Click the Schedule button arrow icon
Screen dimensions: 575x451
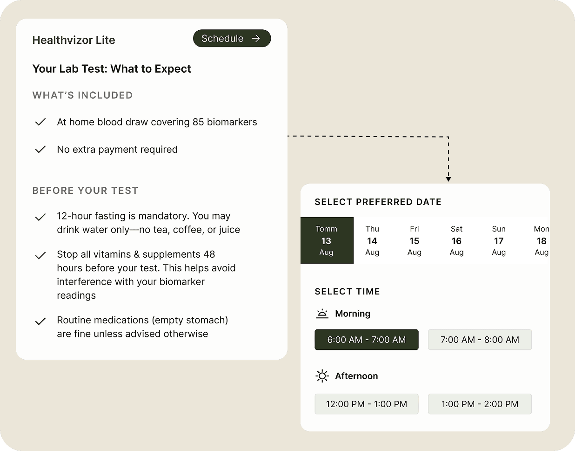[256, 39]
